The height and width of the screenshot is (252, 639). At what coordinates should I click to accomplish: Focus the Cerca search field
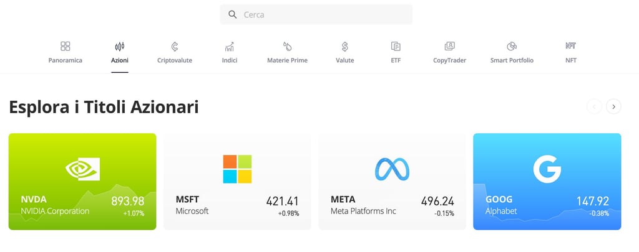pyautogui.click(x=316, y=15)
